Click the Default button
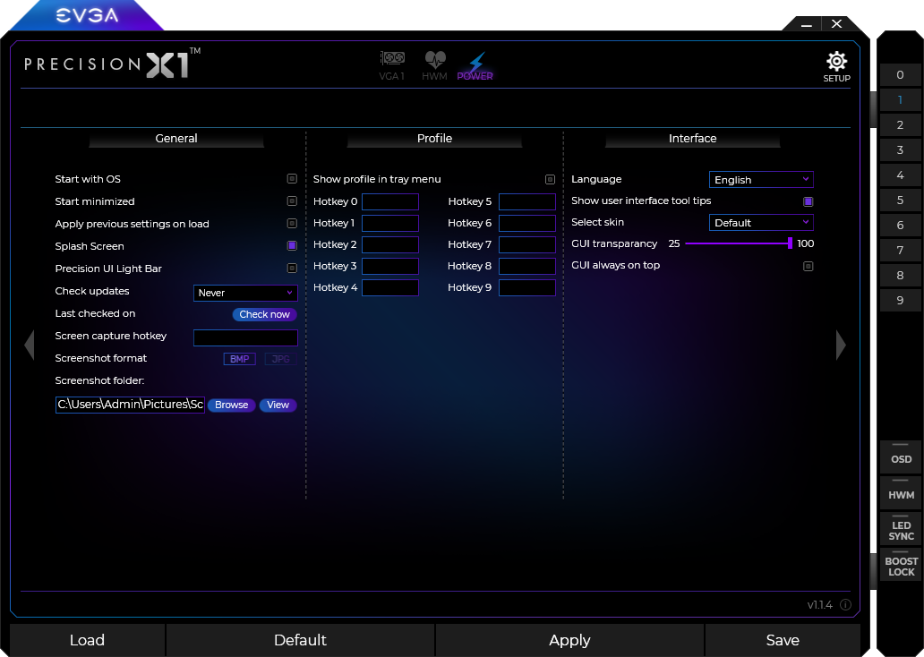Viewport: 924px width, 657px height. pos(301,640)
